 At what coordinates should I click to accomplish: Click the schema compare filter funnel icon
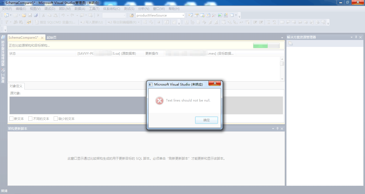(6, 22)
